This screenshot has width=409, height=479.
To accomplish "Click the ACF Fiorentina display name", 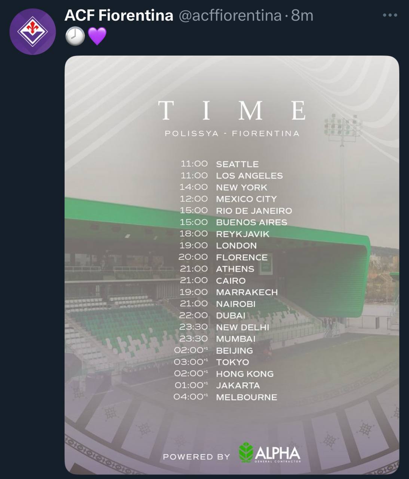I will click(119, 15).
